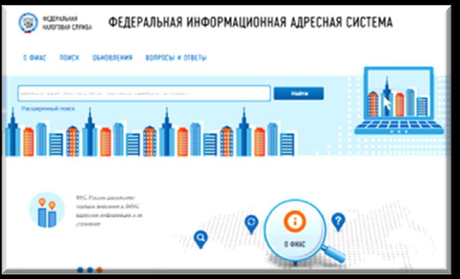Click the orange info icon above О ФИАС
The image size is (460, 279).
click(294, 221)
